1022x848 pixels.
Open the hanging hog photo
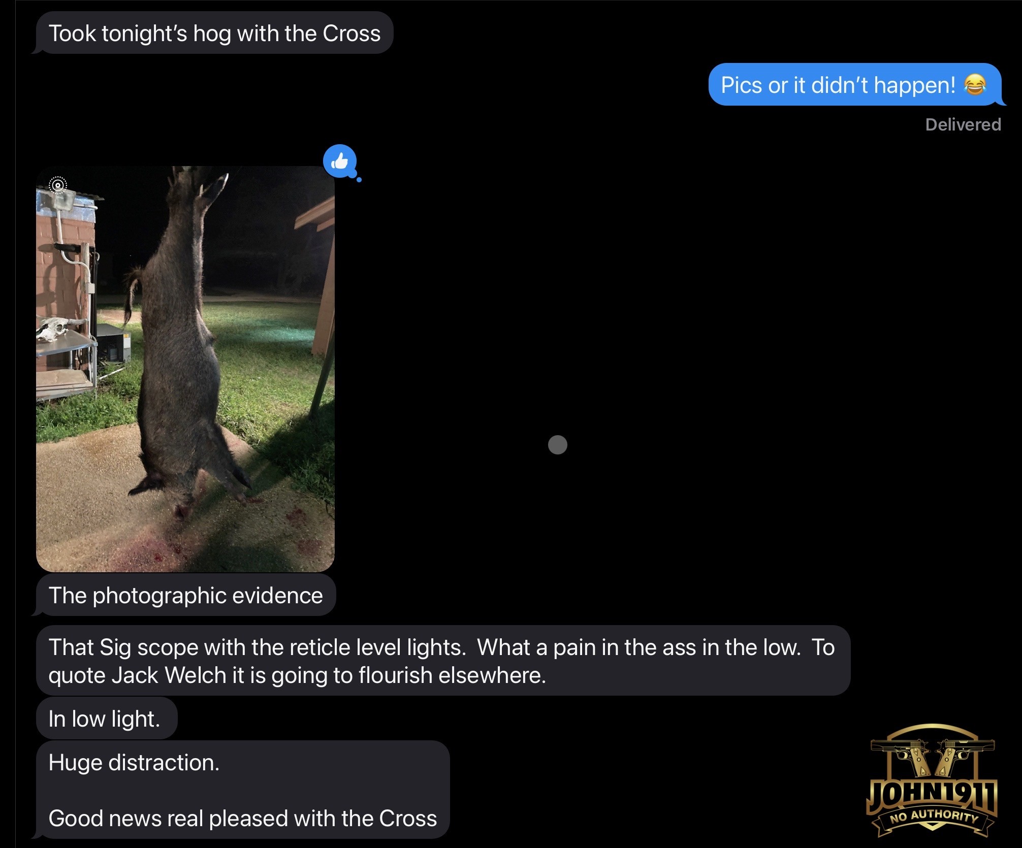(x=185, y=369)
